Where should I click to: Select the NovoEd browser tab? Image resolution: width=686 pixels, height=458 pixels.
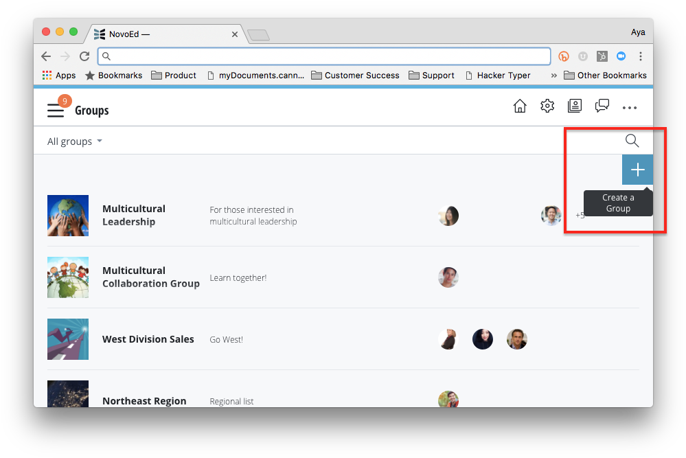pos(166,34)
